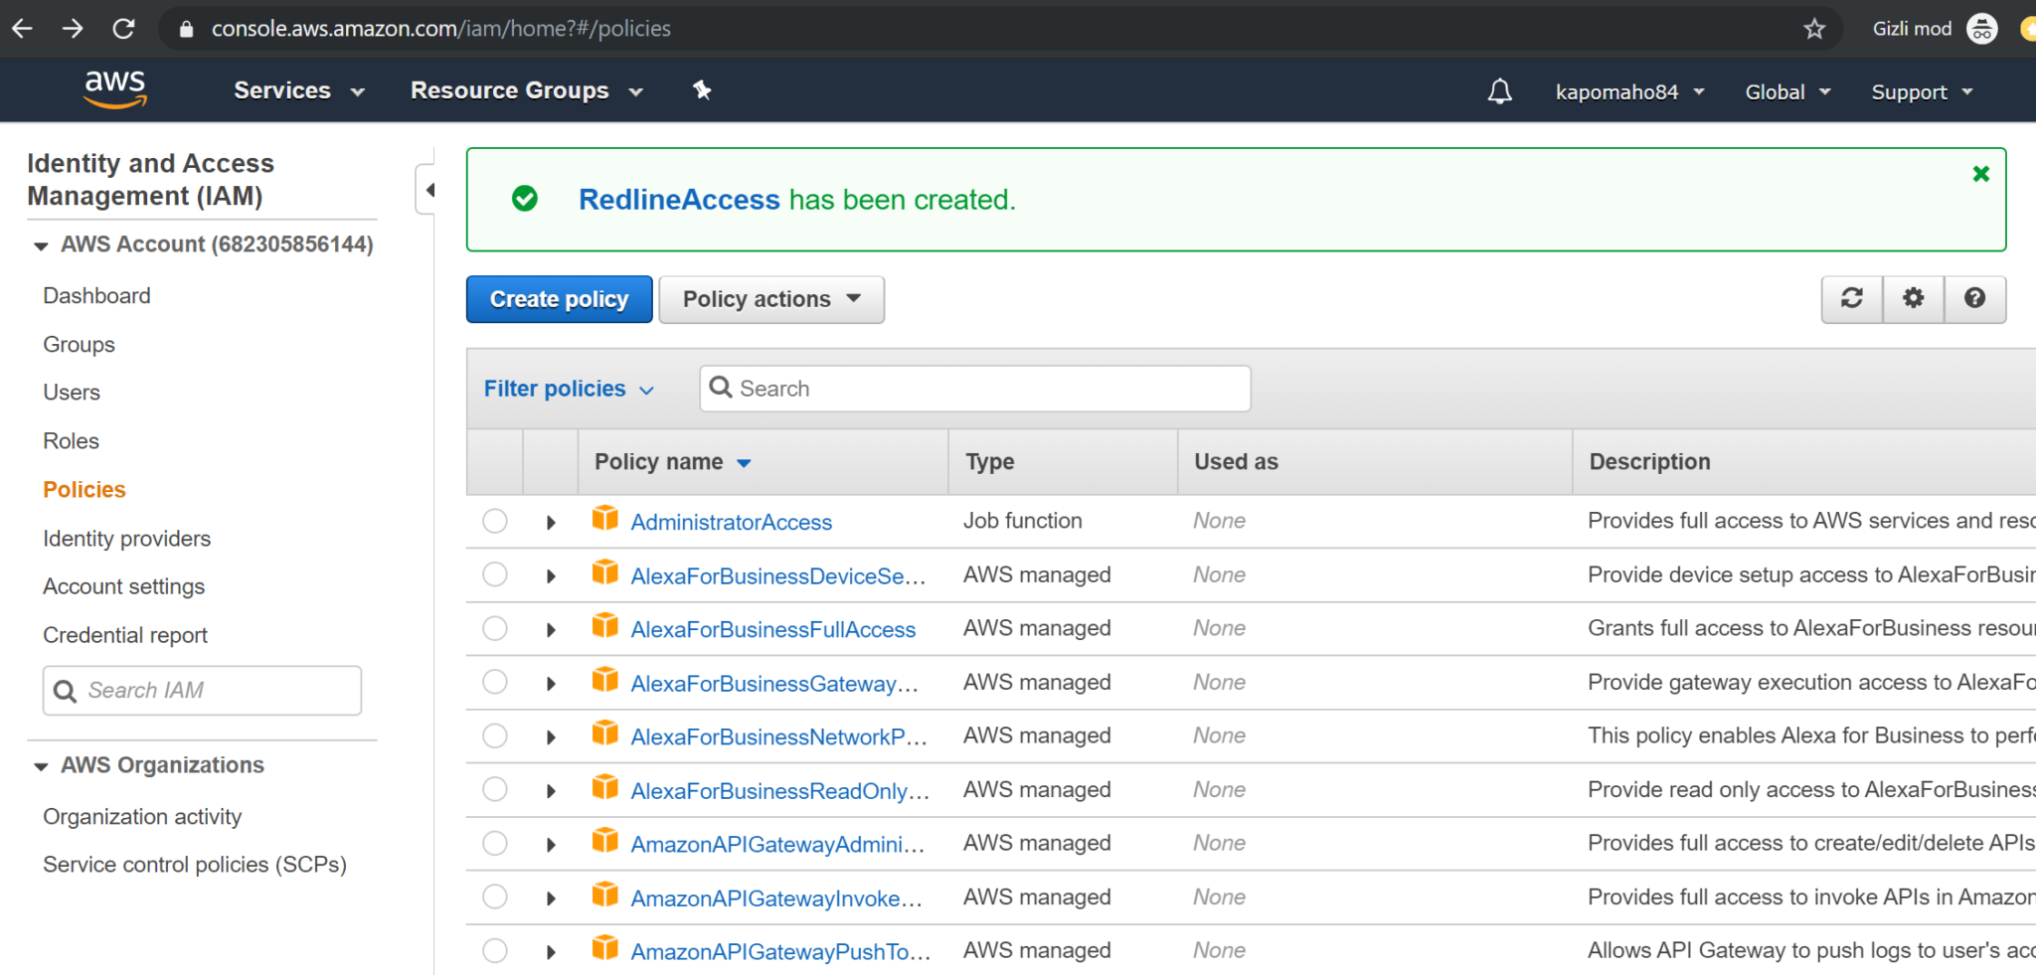This screenshot has width=2036, height=975.
Task: Click the browser forward arrow
Action: pyautogui.click(x=73, y=28)
